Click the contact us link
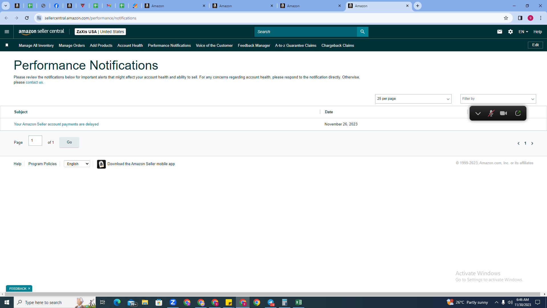 (34, 82)
